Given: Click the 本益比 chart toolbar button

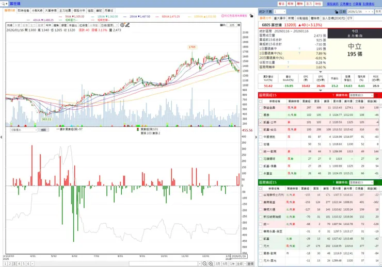Looking at the screenshot, I should [73, 25].
